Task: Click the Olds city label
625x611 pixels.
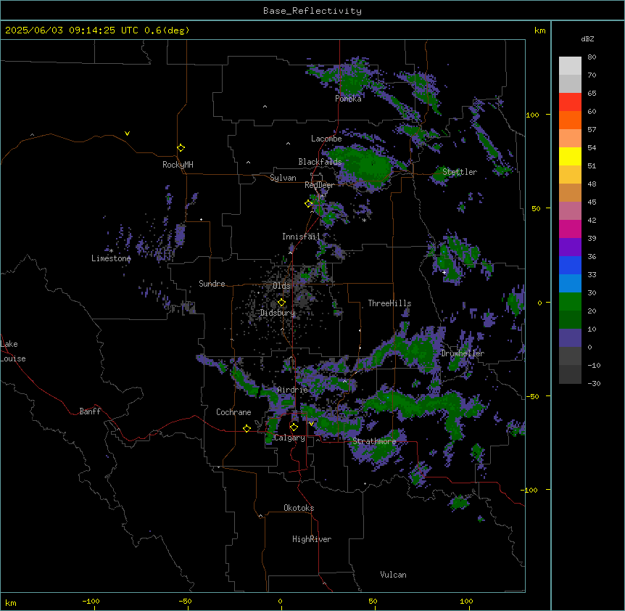Action: 281,286
